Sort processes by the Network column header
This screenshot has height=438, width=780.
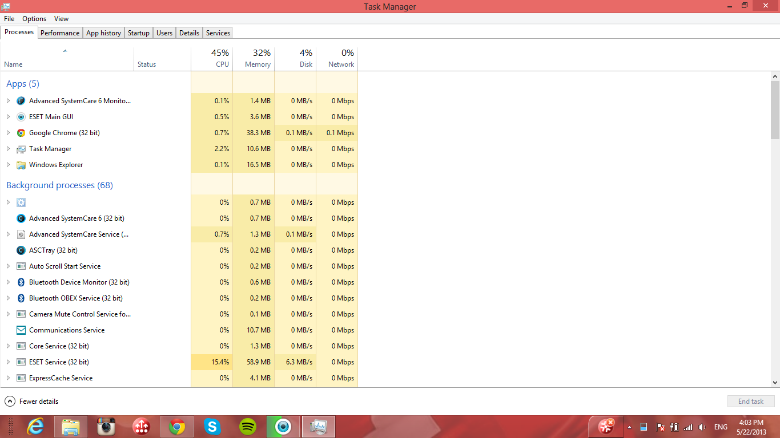click(337, 58)
